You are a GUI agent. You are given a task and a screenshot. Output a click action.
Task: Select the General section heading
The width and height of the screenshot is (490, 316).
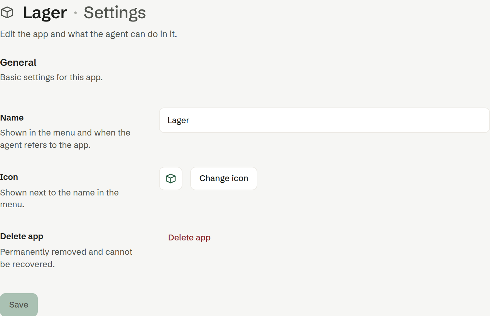tap(18, 63)
